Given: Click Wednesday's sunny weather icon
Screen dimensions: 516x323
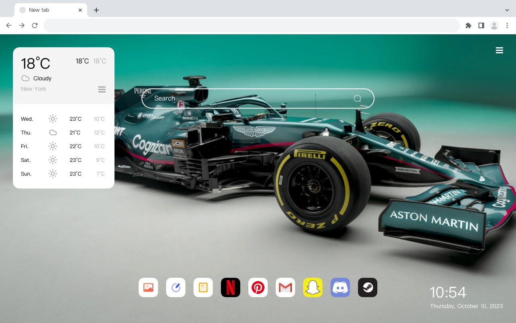Looking at the screenshot, I should pos(53,119).
